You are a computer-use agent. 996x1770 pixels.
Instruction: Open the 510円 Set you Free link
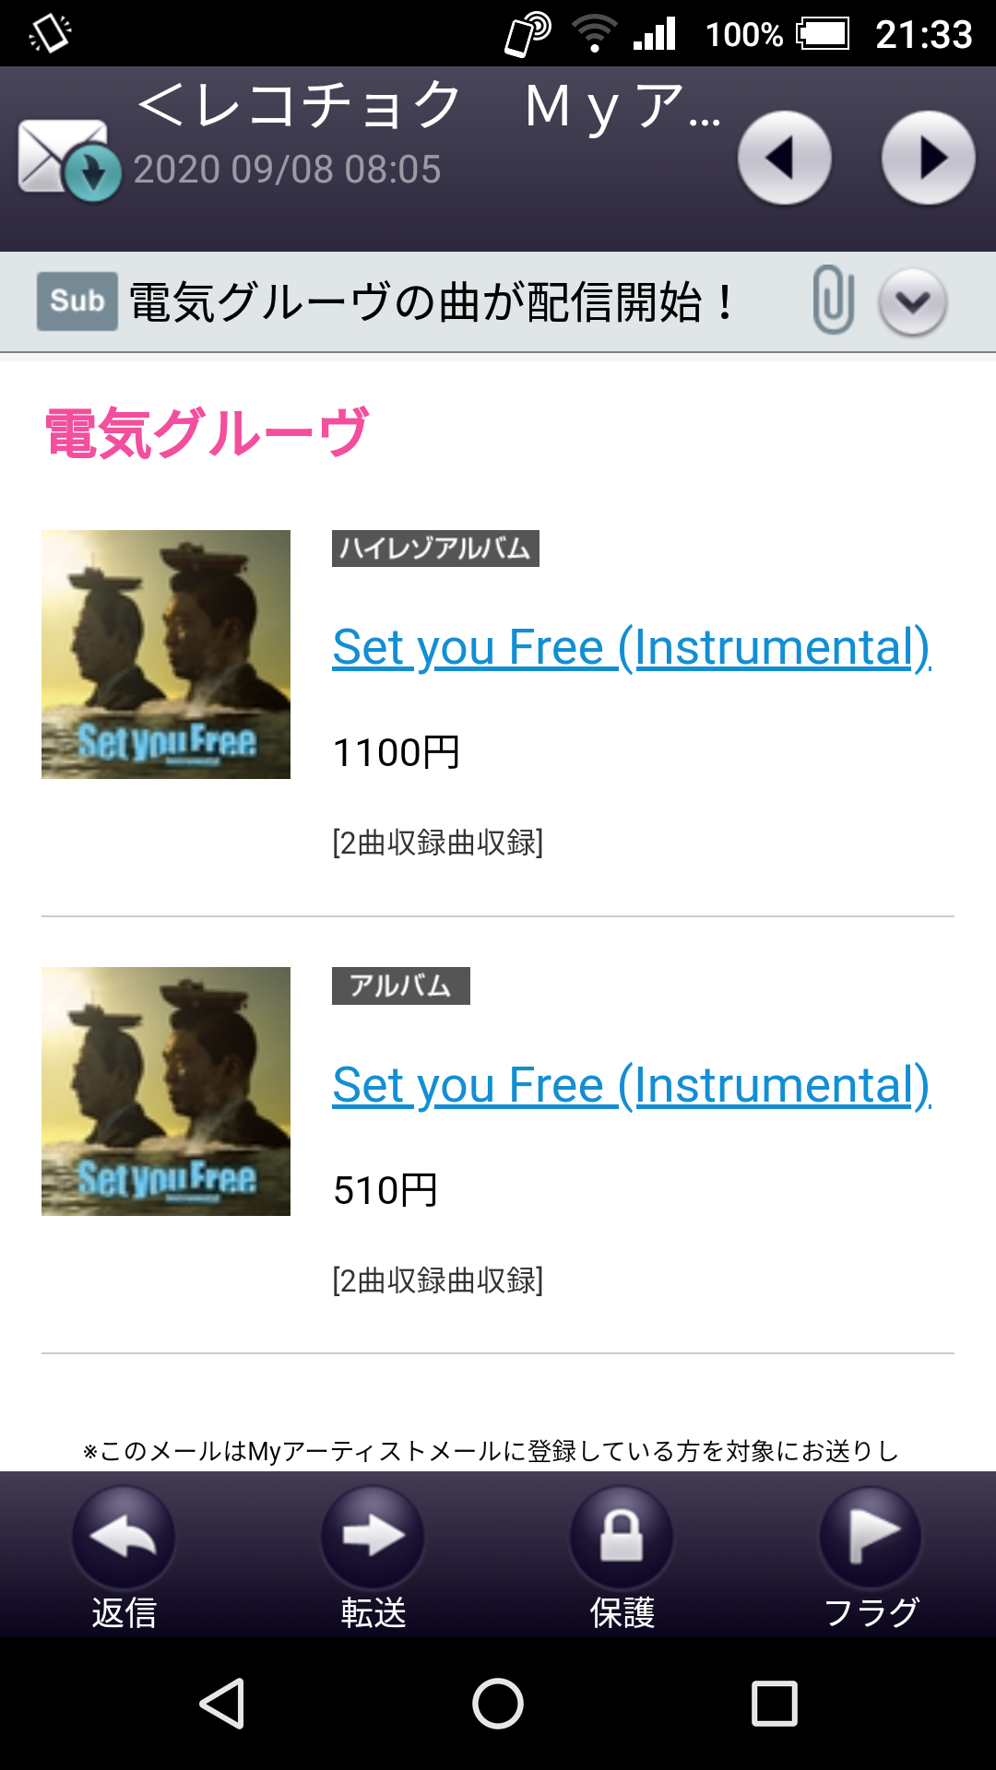[631, 1085]
